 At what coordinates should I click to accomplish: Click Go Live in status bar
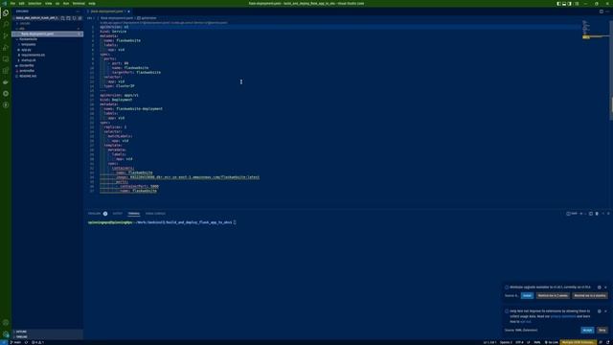[x=552, y=342]
